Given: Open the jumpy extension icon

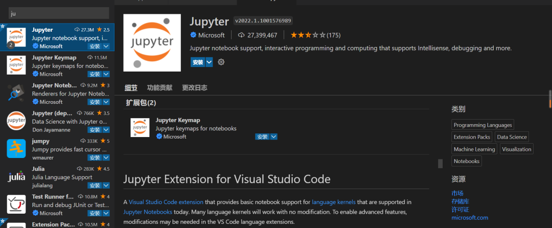Looking at the screenshot, I should (x=16, y=148).
